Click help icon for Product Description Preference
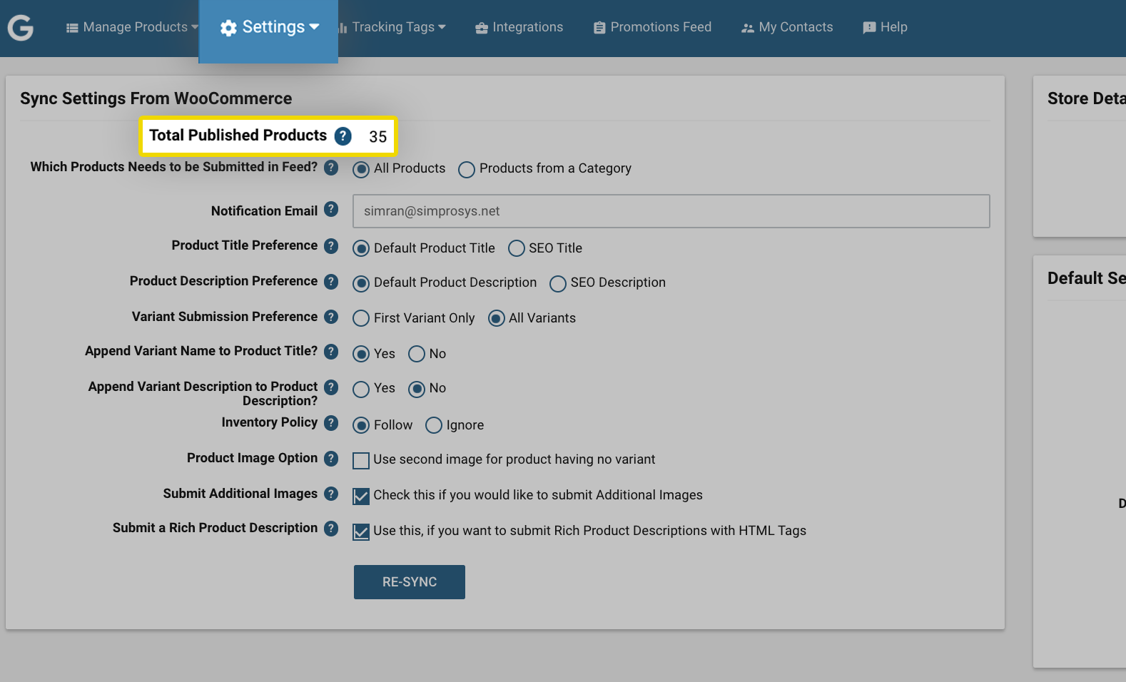Image resolution: width=1126 pixels, height=682 pixels. click(x=331, y=281)
